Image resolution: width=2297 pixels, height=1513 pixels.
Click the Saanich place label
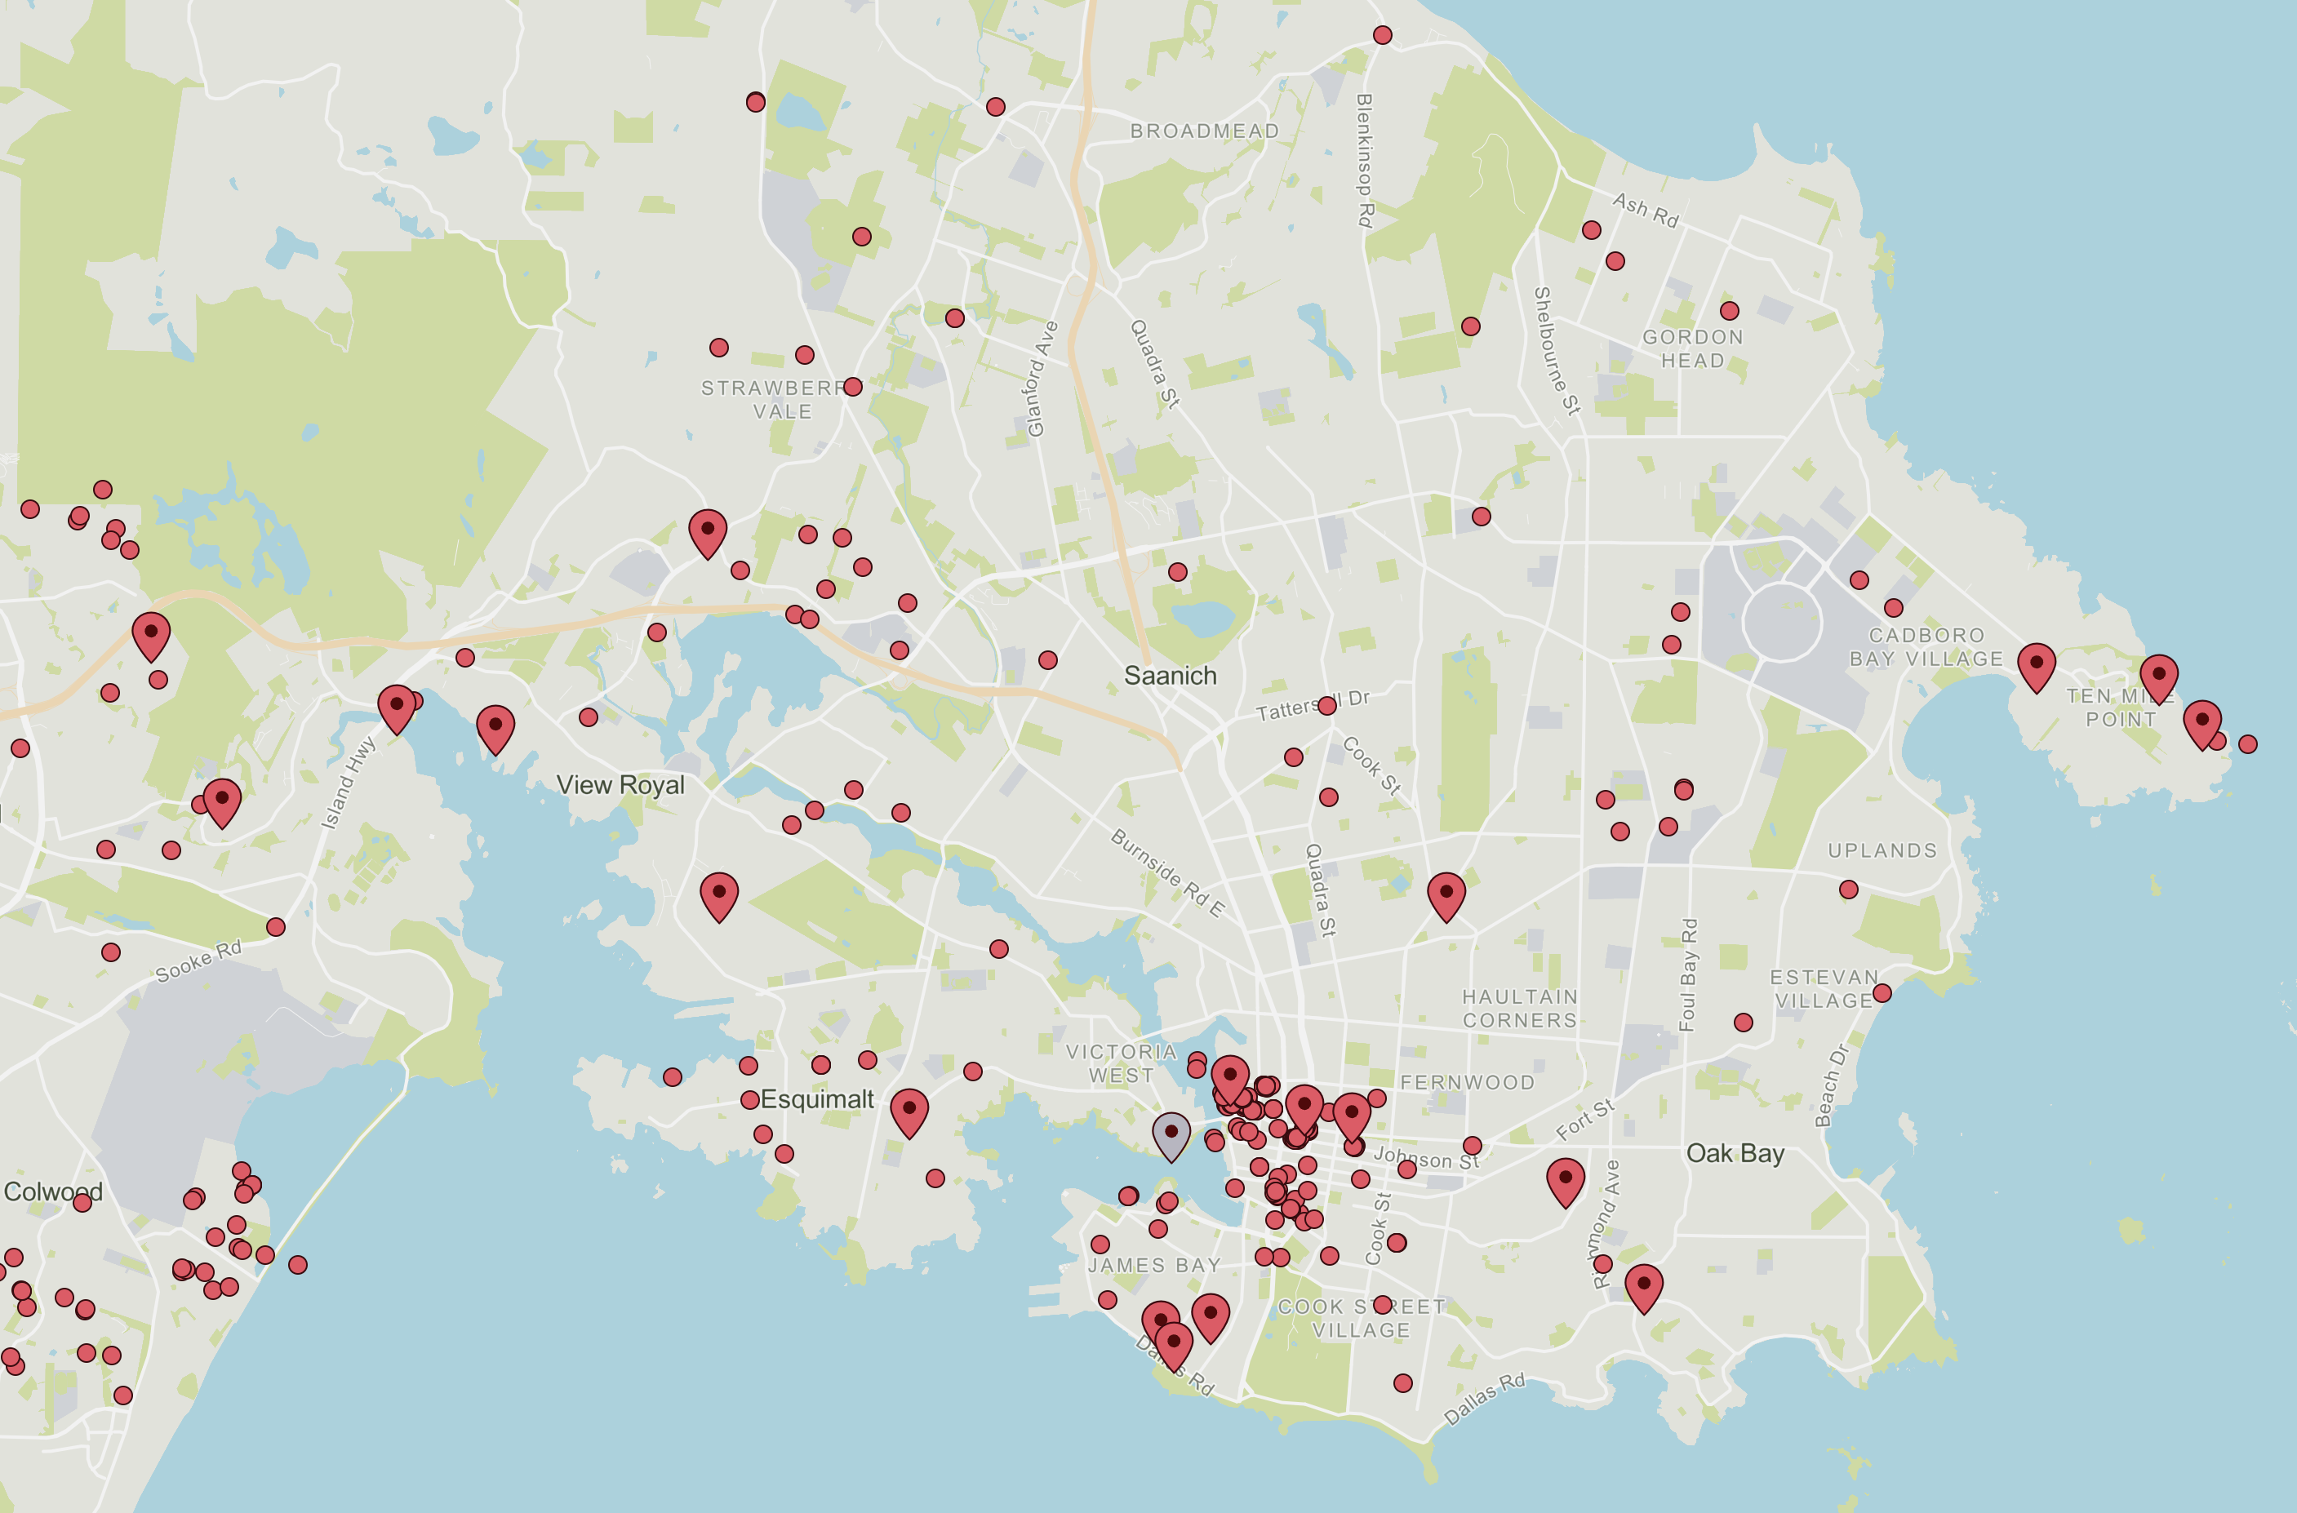(1170, 677)
